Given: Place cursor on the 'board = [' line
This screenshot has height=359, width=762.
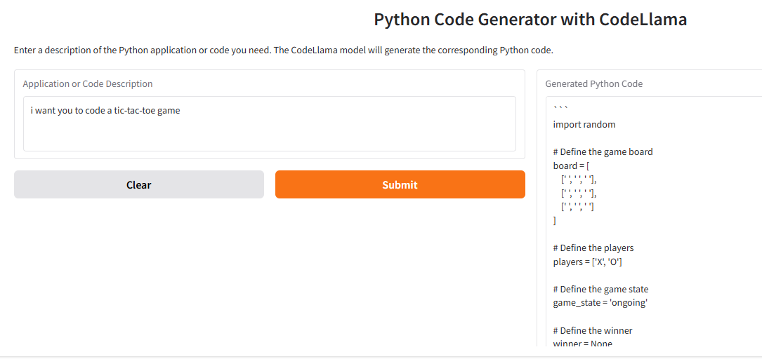Looking at the screenshot, I should pos(571,165).
